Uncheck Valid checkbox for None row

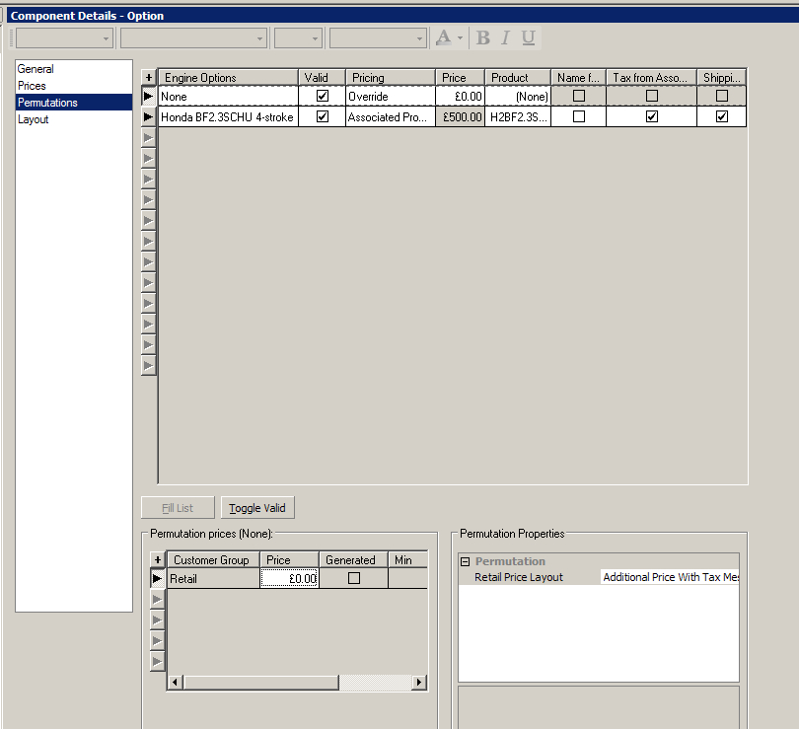click(x=323, y=97)
